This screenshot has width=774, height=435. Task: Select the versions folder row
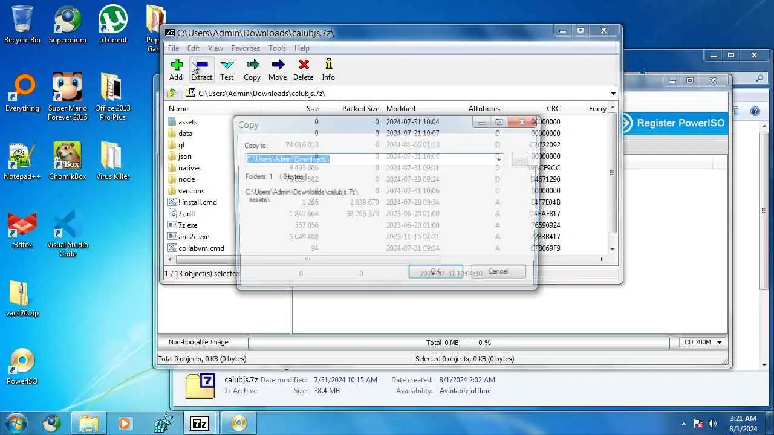click(191, 191)
